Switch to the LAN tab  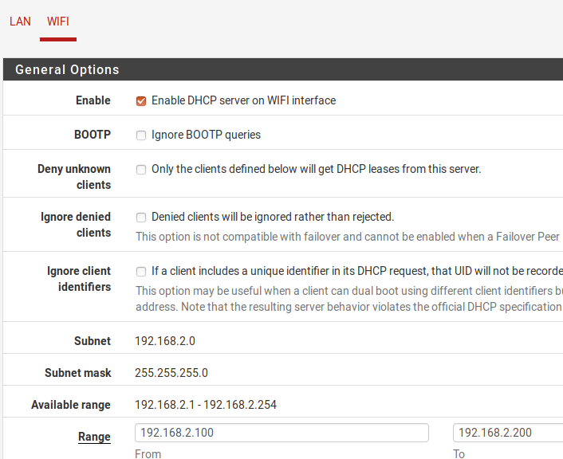pos(20,22)
